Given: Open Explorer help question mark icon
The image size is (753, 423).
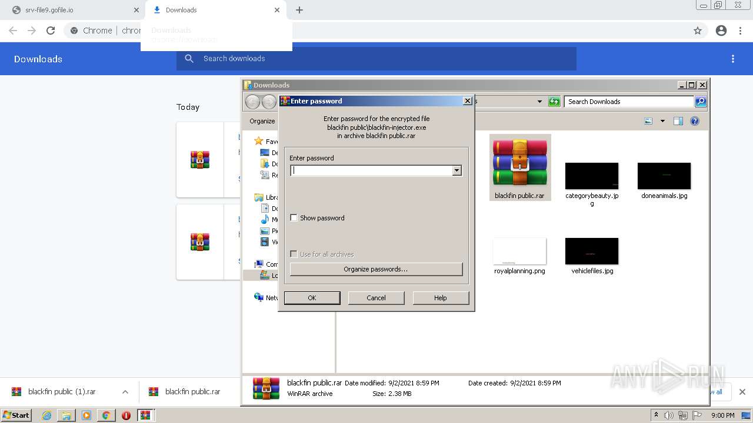Looking at the screenshot, I should point(695,121).
